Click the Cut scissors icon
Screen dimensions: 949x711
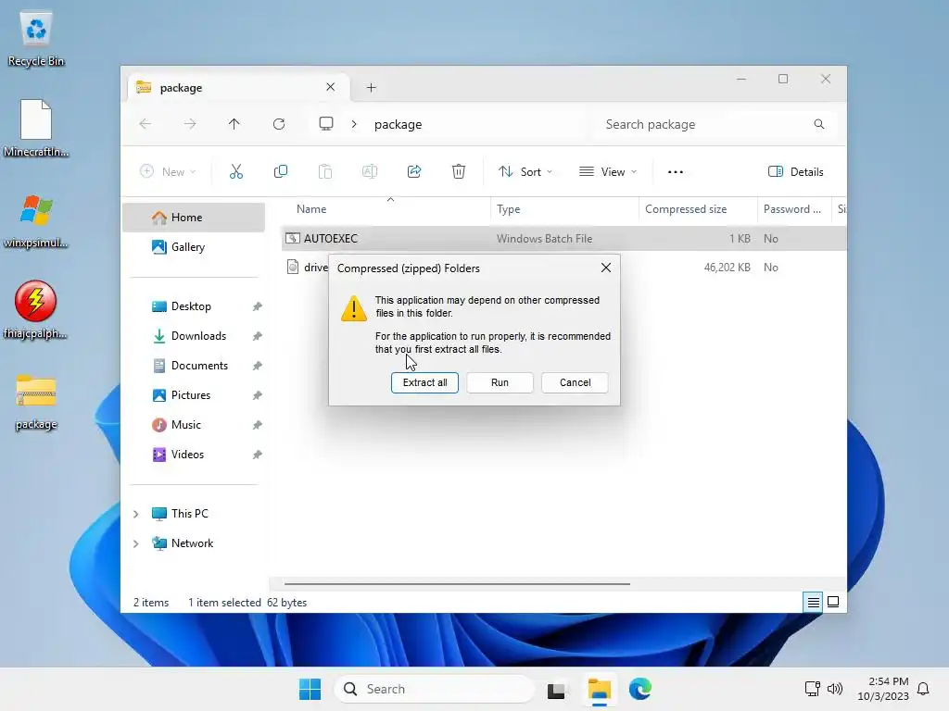[x=236, y=171]
